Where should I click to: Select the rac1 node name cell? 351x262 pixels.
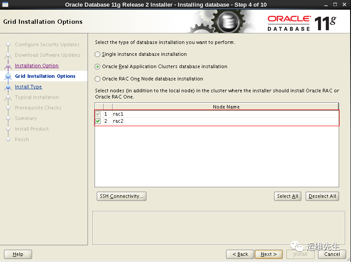226,114
